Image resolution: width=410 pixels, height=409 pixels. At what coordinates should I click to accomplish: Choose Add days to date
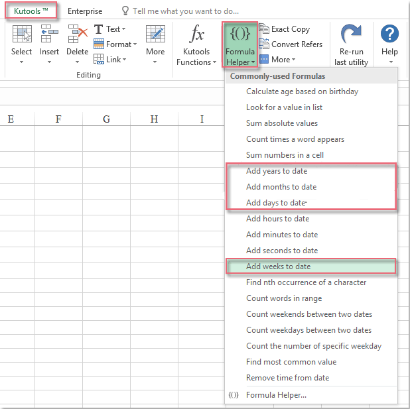(x=311, y=203)
